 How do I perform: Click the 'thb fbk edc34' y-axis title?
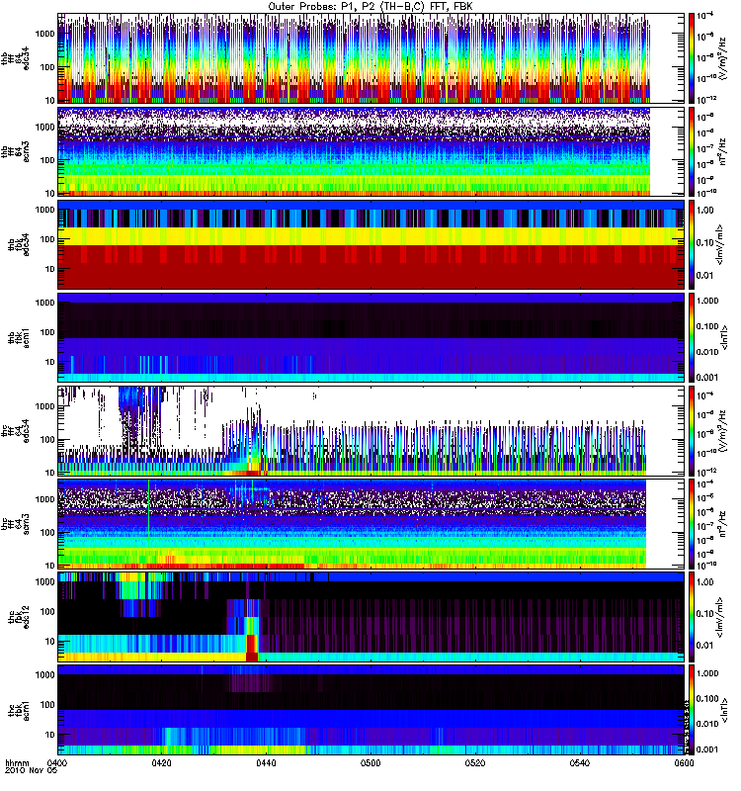[18, 244]
